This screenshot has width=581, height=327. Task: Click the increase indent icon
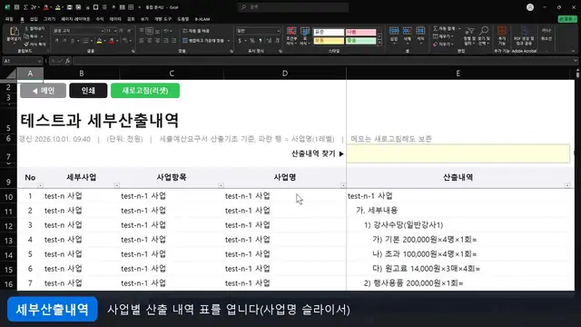173,40
